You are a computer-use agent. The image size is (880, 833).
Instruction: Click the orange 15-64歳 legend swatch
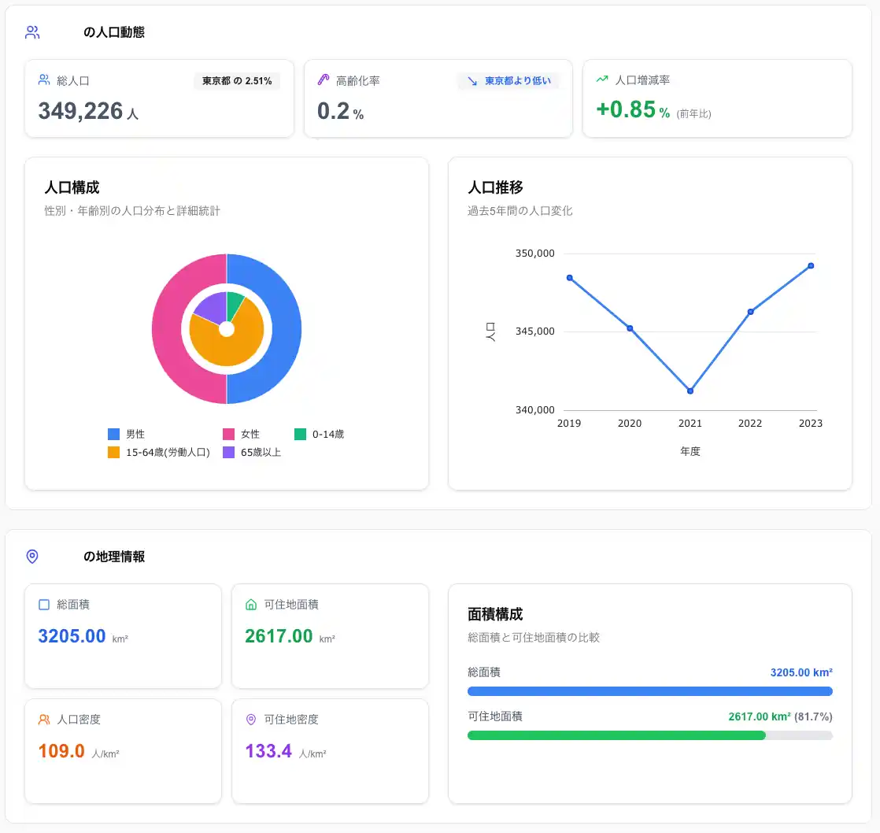114,453
